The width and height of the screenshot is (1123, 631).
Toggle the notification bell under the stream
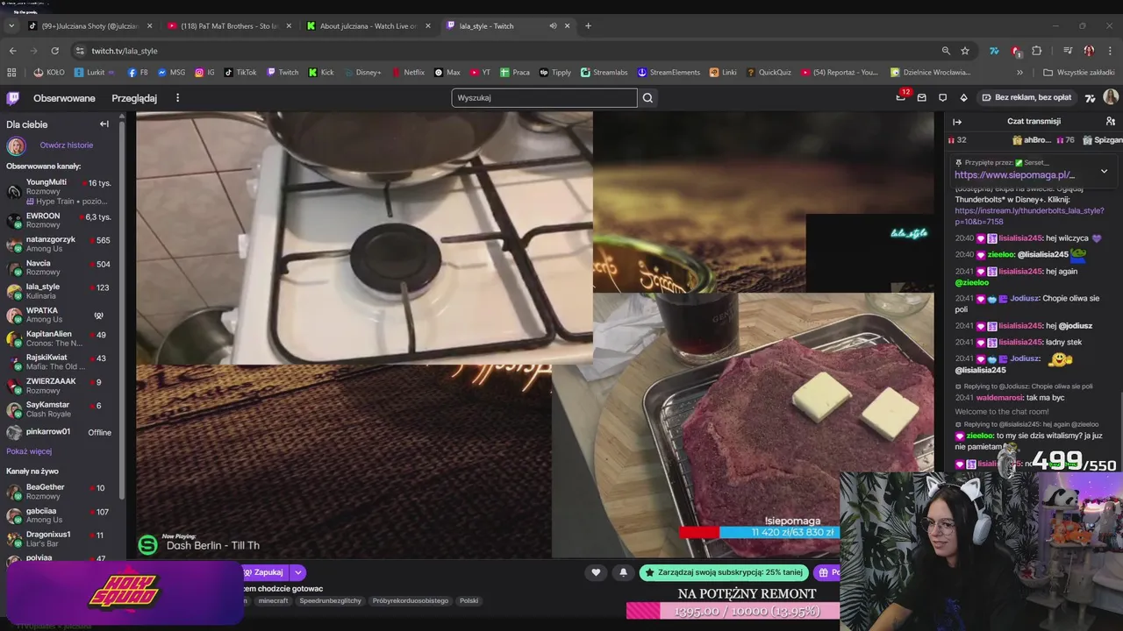623,572
